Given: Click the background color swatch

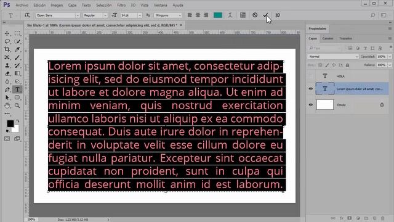Looking at the screenshot, I should tap(15, 129).
